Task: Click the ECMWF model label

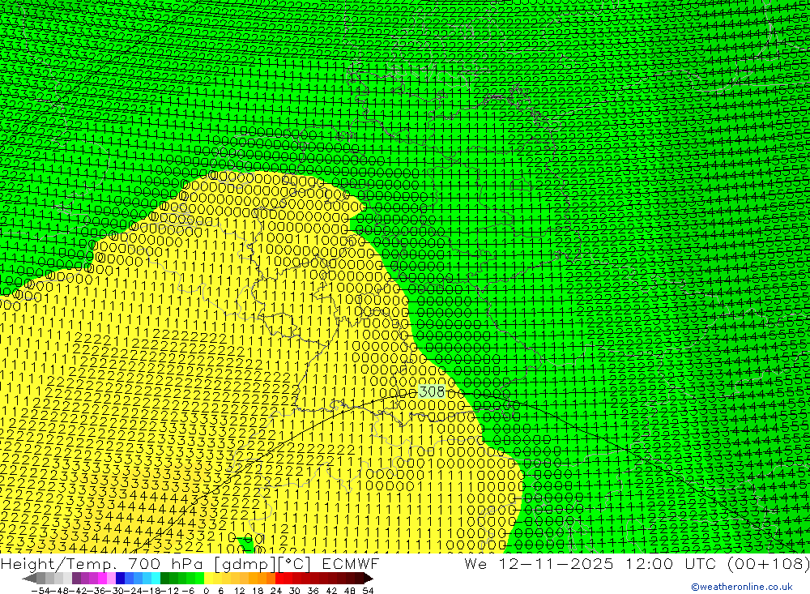Action: (346, 563)
